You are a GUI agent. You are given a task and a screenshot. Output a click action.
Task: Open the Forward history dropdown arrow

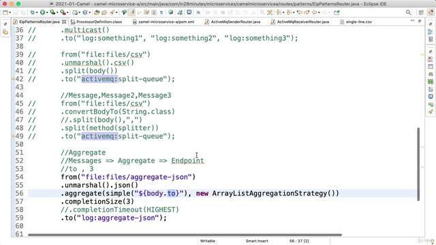pyautogui.click(x=329, y=12)
